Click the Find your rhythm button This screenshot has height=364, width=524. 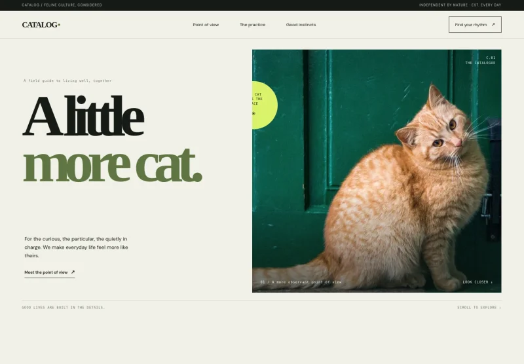[475, 25]
